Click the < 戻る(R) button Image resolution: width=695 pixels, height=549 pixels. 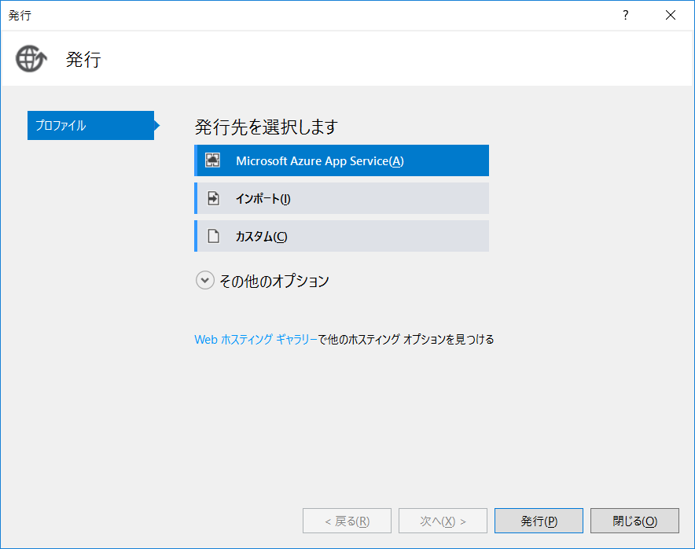pos(347,521)
